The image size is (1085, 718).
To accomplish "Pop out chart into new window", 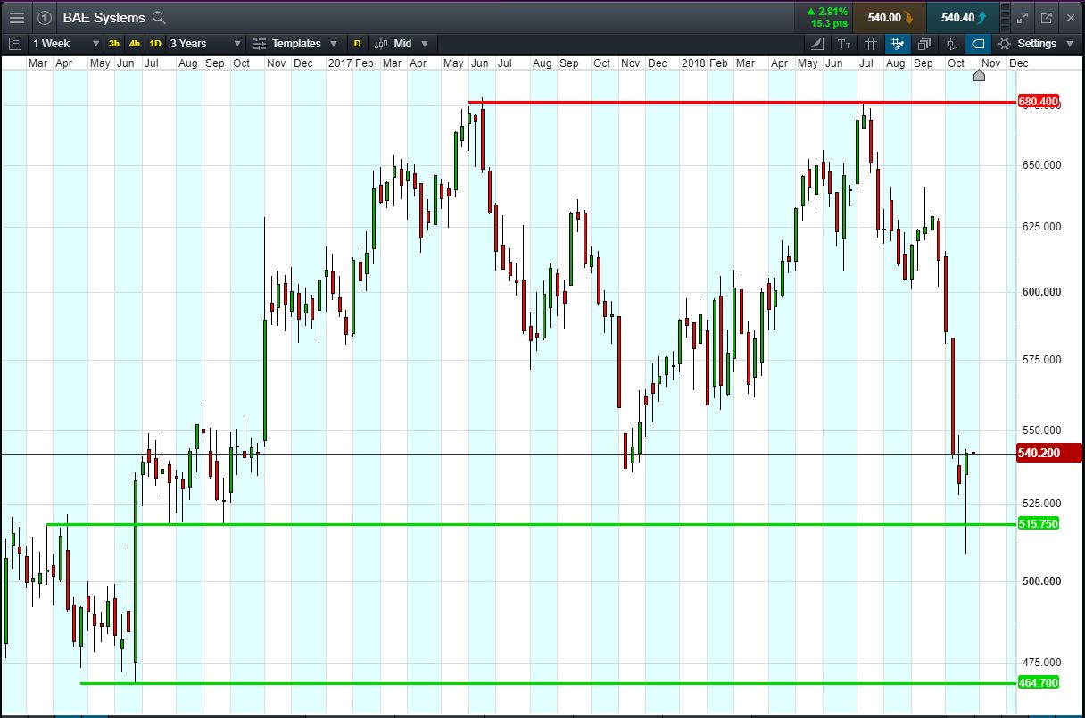I will [x=1046, y=17].
